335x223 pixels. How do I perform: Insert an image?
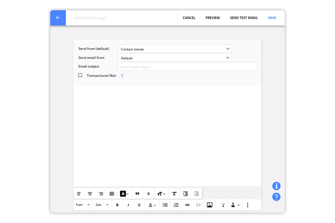coord(210,205)
